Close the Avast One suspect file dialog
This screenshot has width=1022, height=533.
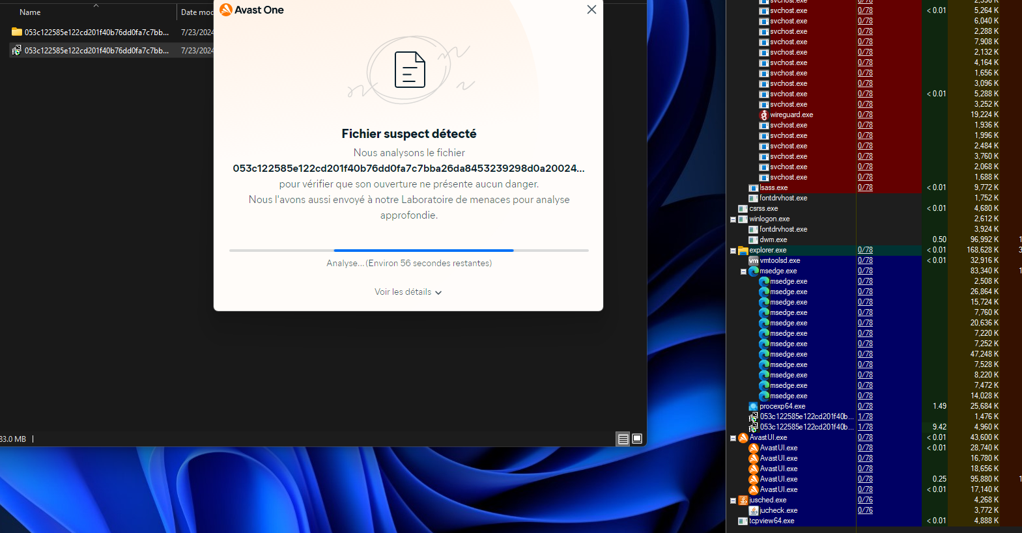point(591,10)
